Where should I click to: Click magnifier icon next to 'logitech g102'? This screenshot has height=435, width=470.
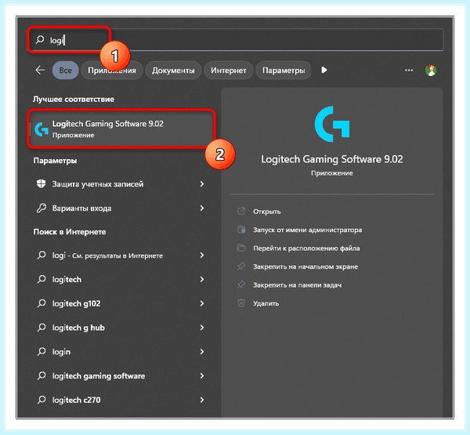coord(42,303)
